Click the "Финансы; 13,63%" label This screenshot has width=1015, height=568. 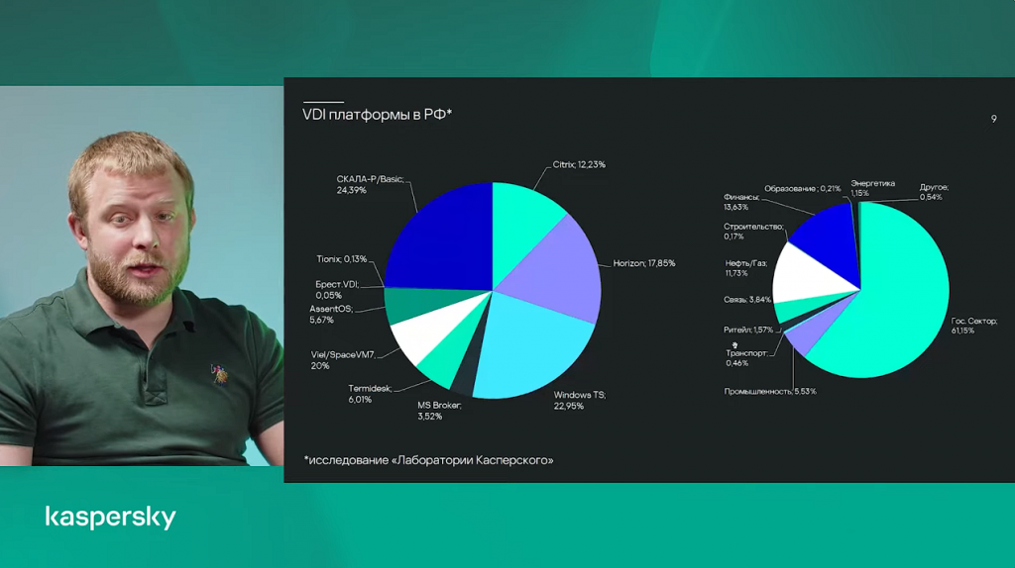pos(741,202)
